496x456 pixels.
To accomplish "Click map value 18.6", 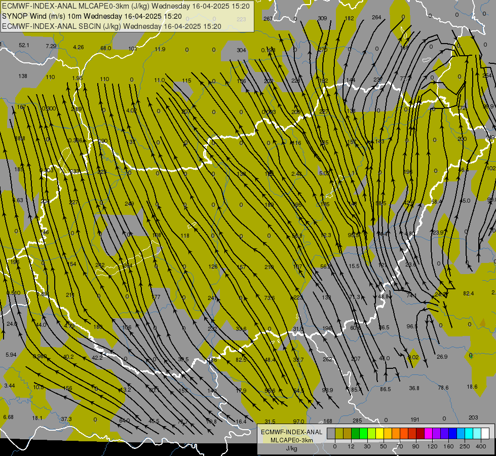I will tap(472, 387).
